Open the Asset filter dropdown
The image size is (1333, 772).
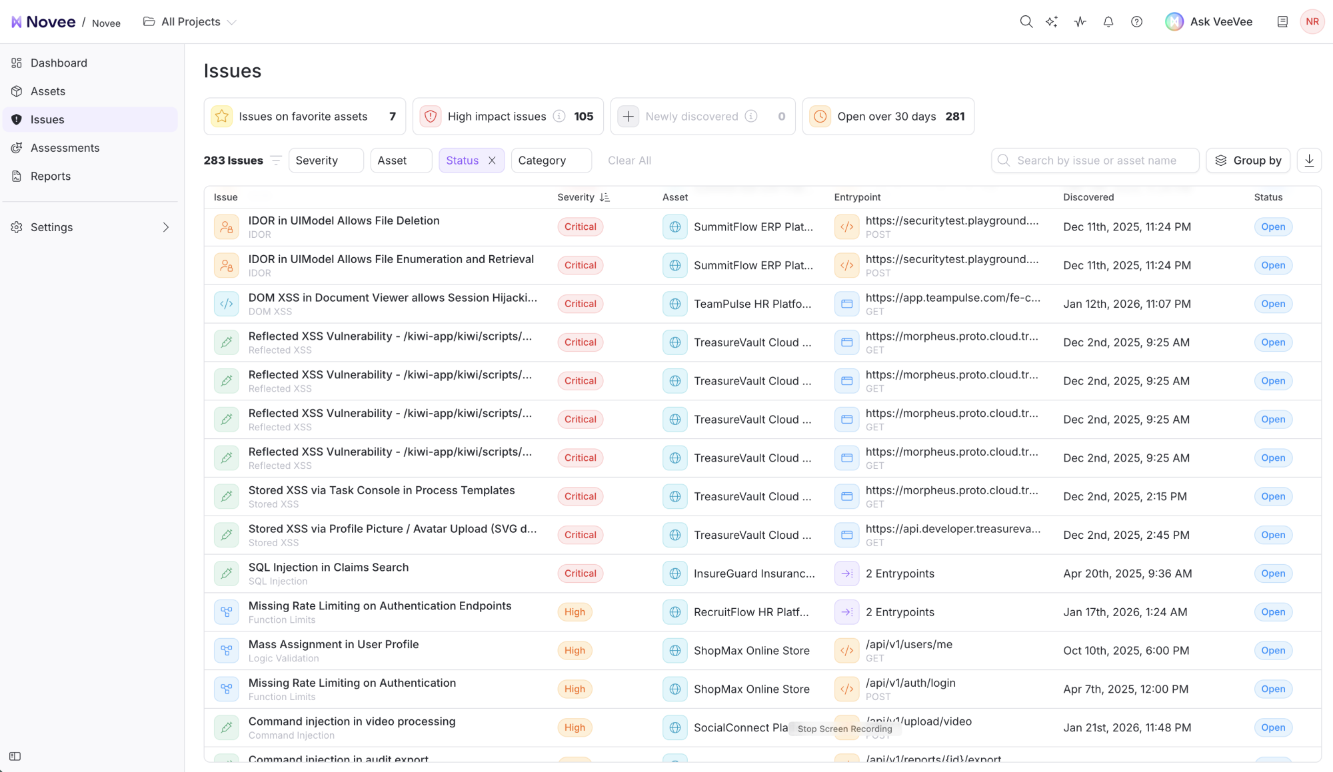click(x=401, y=161)
